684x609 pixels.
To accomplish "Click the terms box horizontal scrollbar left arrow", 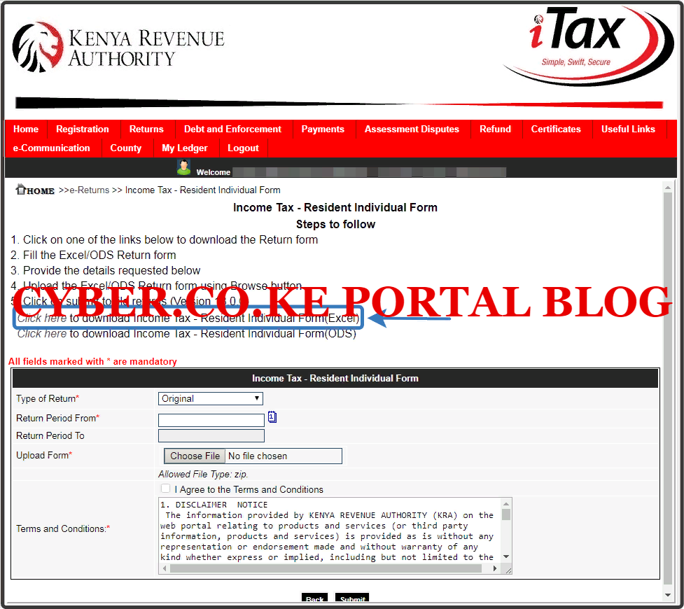I will click(165, 568).
